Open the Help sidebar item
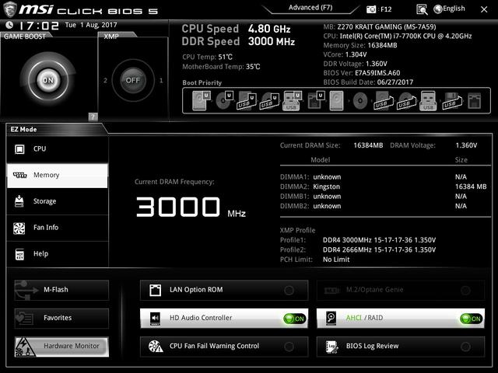The height and width of the screenshot is (373, 498). point(58,254)
